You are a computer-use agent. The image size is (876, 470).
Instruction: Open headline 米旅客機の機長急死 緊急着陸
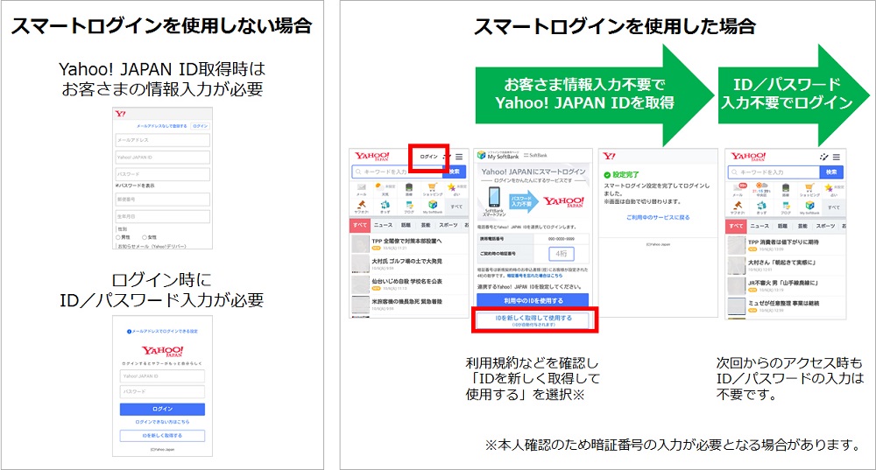tap(406, 301)
